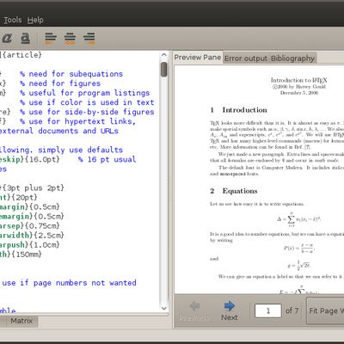Click the '% 16 pt usual' comment

point(107,159)
